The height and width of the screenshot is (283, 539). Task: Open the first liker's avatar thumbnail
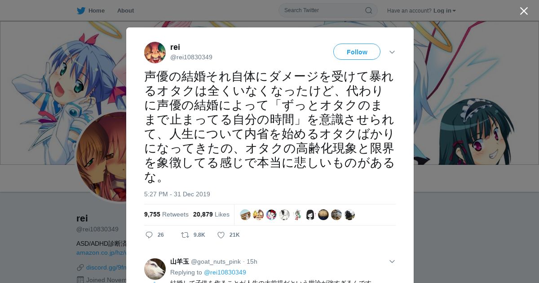click(245, 215)
